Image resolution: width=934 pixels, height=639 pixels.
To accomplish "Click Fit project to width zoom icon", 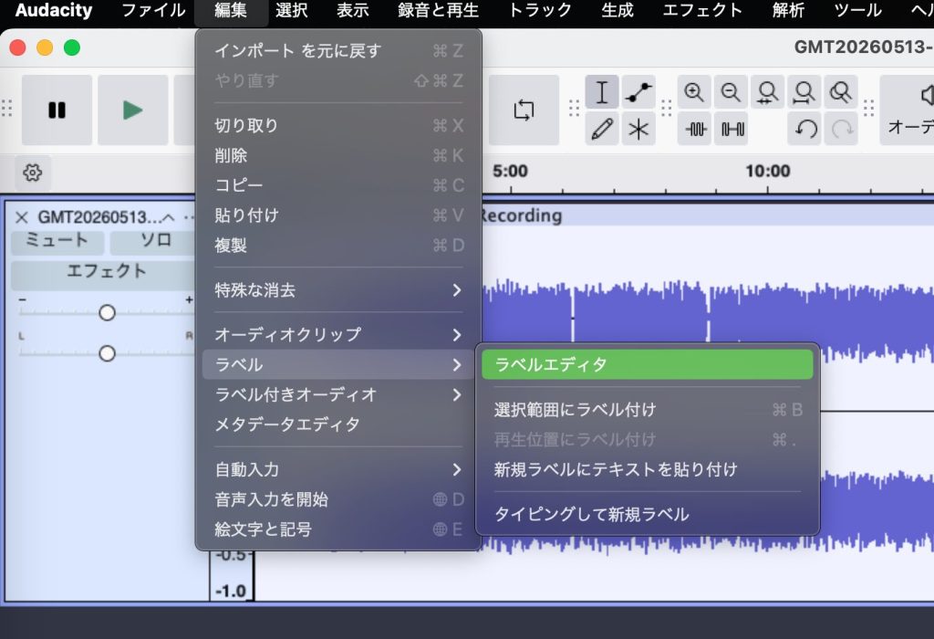I will pos(804,92).
